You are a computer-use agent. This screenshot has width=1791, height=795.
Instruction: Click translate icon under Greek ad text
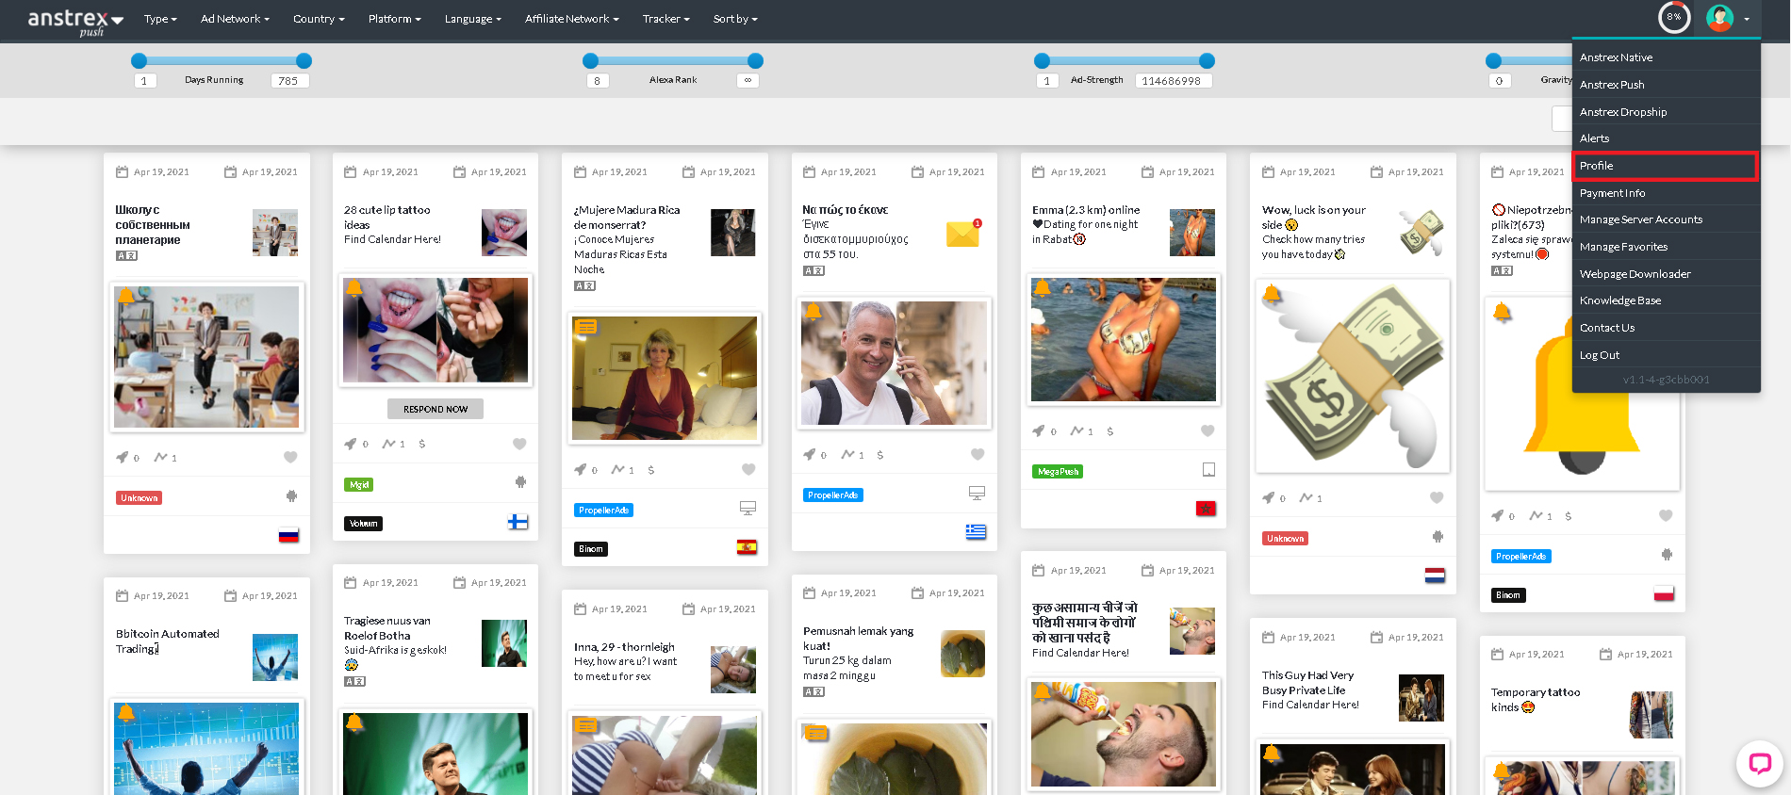814,271
